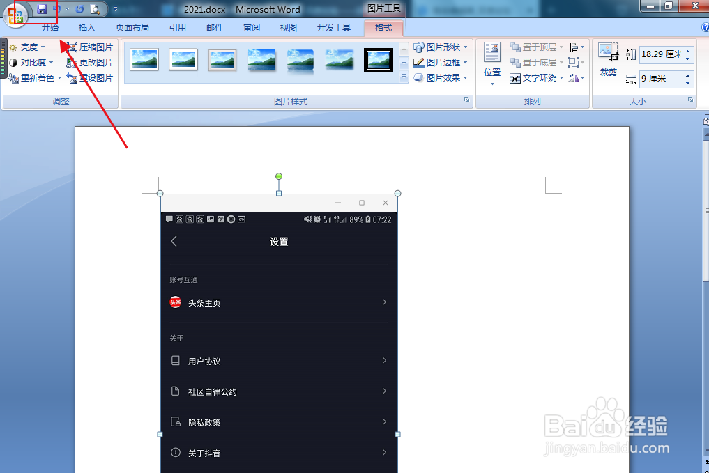Click 更改图片 change picture
709x473 pixels.
89,62
